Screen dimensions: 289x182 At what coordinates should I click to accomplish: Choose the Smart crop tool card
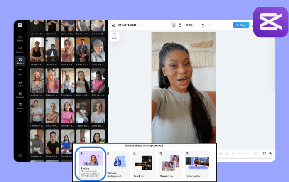[170, 165]
